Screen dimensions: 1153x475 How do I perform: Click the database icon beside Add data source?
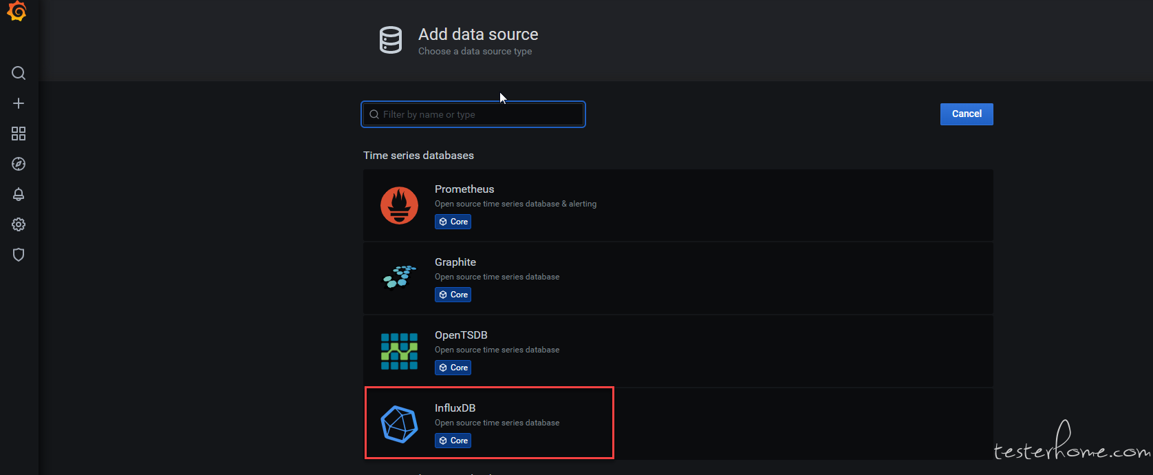point(391,40)
